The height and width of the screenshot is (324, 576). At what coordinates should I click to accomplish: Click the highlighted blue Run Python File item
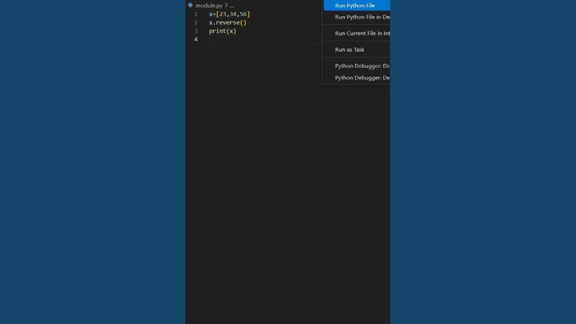356,5
